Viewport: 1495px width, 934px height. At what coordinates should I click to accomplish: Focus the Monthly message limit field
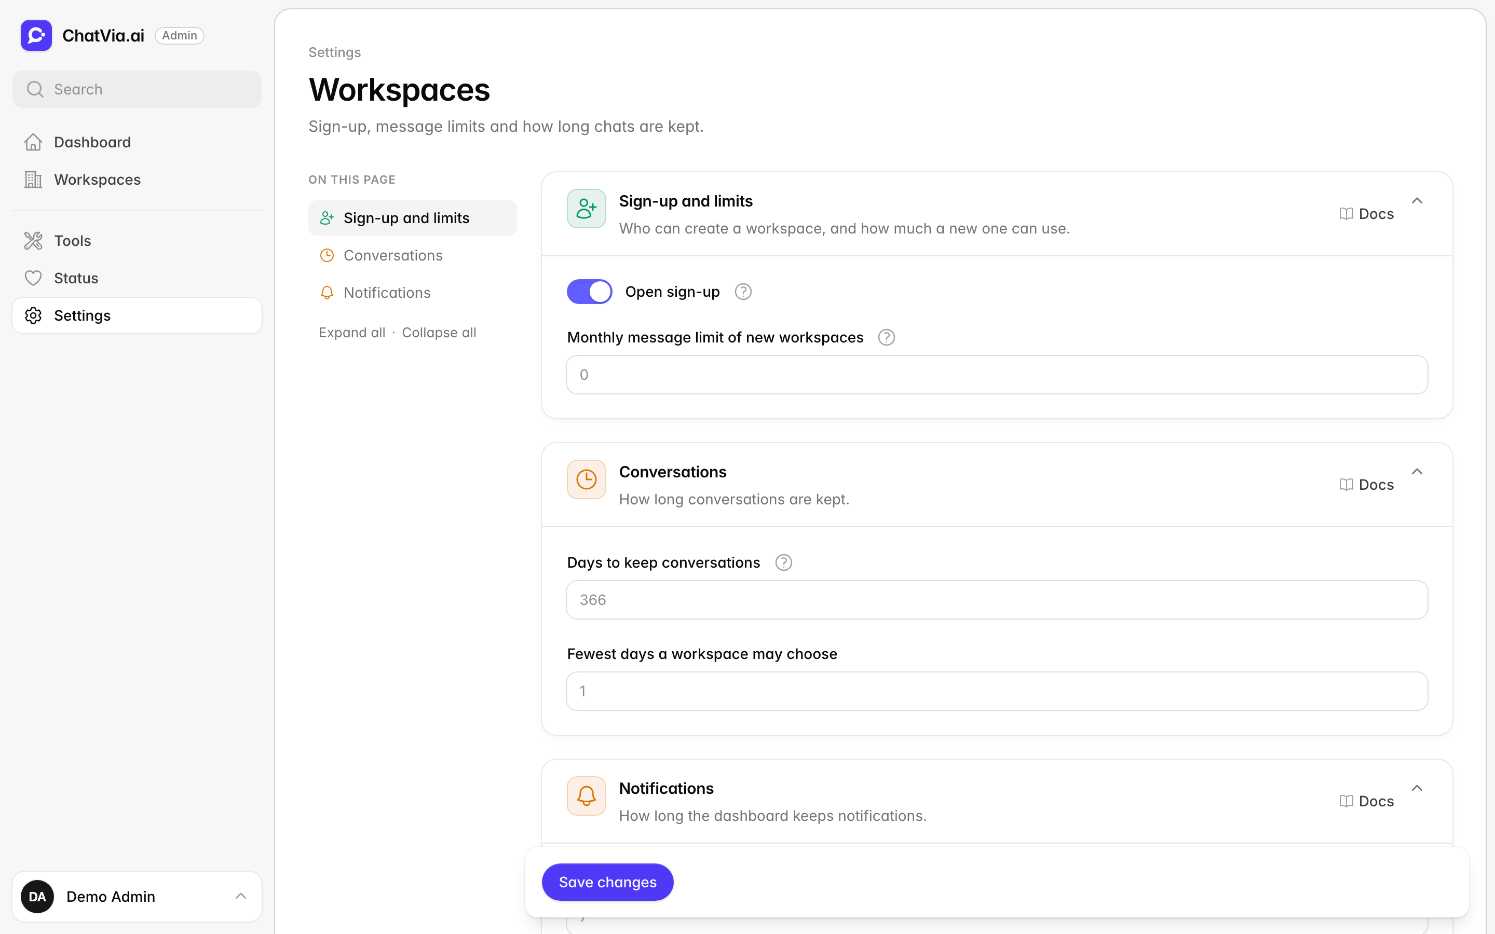point(997,374)
